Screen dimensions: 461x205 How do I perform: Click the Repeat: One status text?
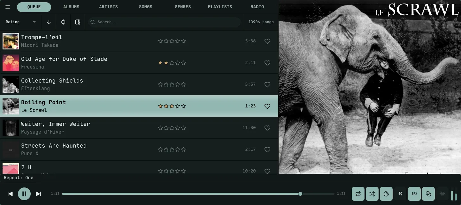coord(19,178)
